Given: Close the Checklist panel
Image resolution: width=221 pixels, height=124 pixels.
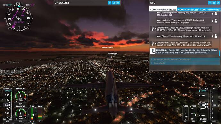Looking at the screenshot, I should coord(118,3).
